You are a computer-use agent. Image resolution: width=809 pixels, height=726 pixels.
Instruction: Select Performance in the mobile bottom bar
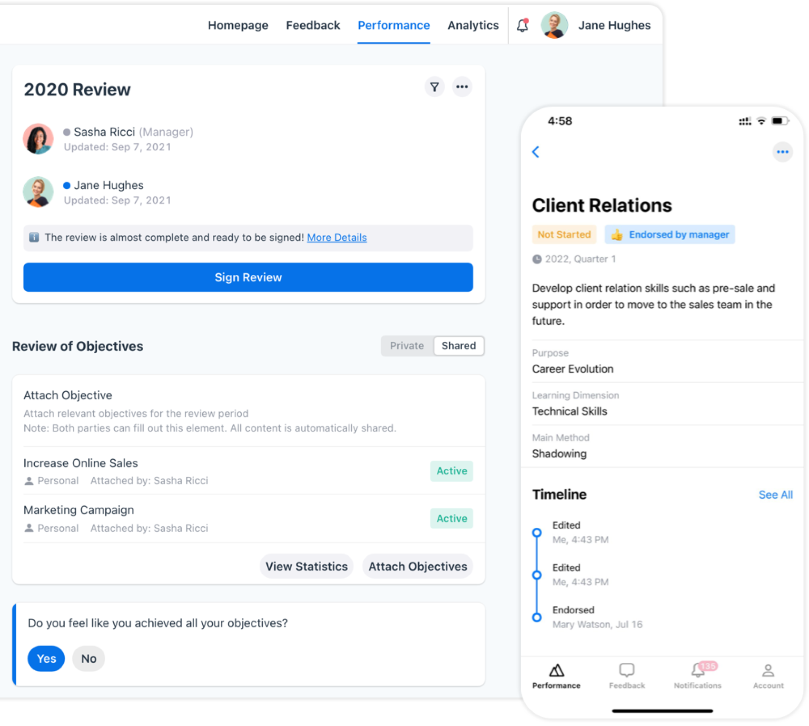pyautogui.click(x=556, y=675)
